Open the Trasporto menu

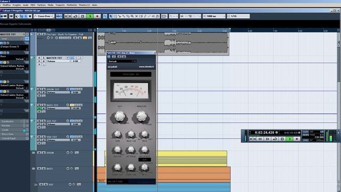point(60,5)
